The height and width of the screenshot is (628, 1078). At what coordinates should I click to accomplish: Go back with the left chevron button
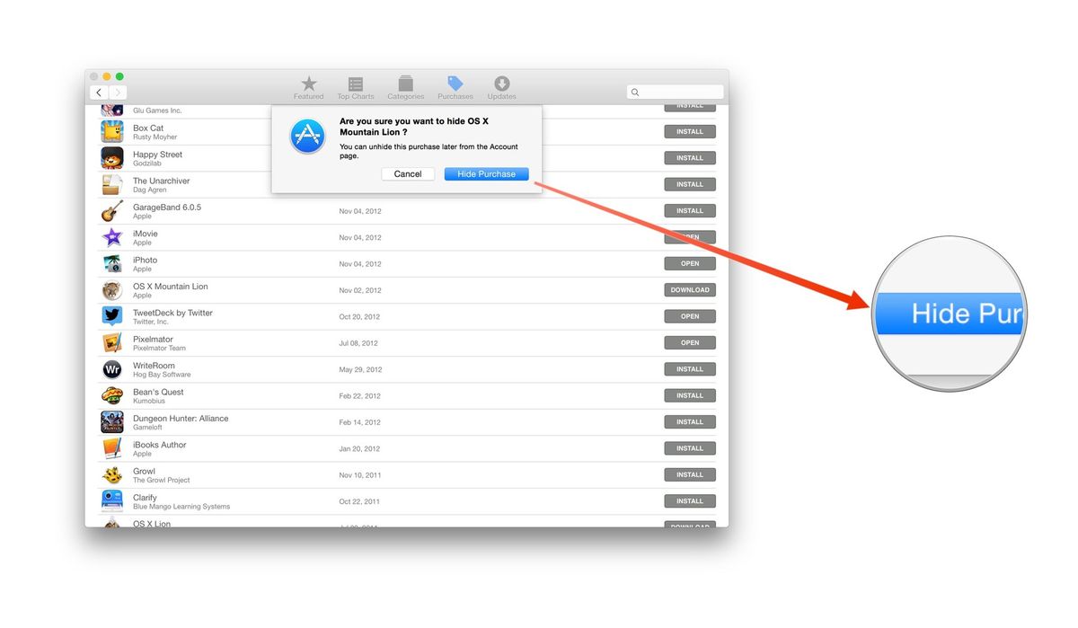99,93
